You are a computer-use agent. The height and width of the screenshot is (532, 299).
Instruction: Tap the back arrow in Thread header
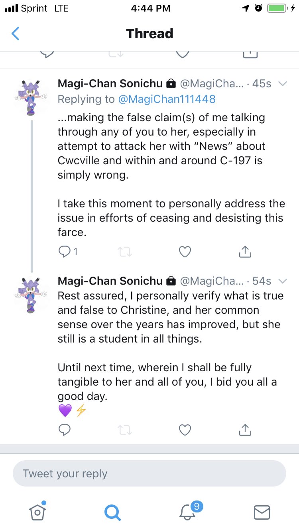(x=16, y=33)
